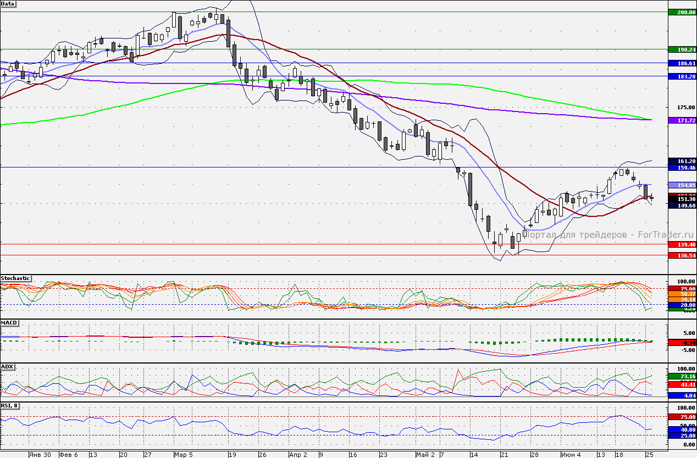697x458 pixels.
Task: Click the 'Мар 5' date label
Action: coord(183,455)
